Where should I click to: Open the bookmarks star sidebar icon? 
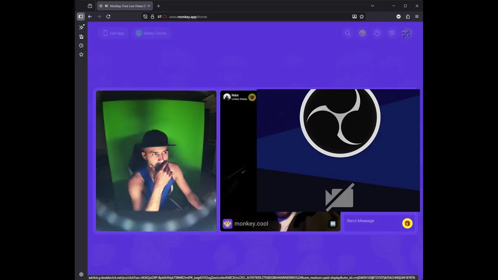pyautogui.click(x=81, y=54)
